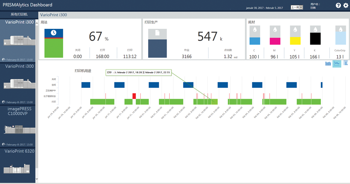Click the cyan ink level bar
This screenshot has height=184, width=350.
(x=255, y=41)
